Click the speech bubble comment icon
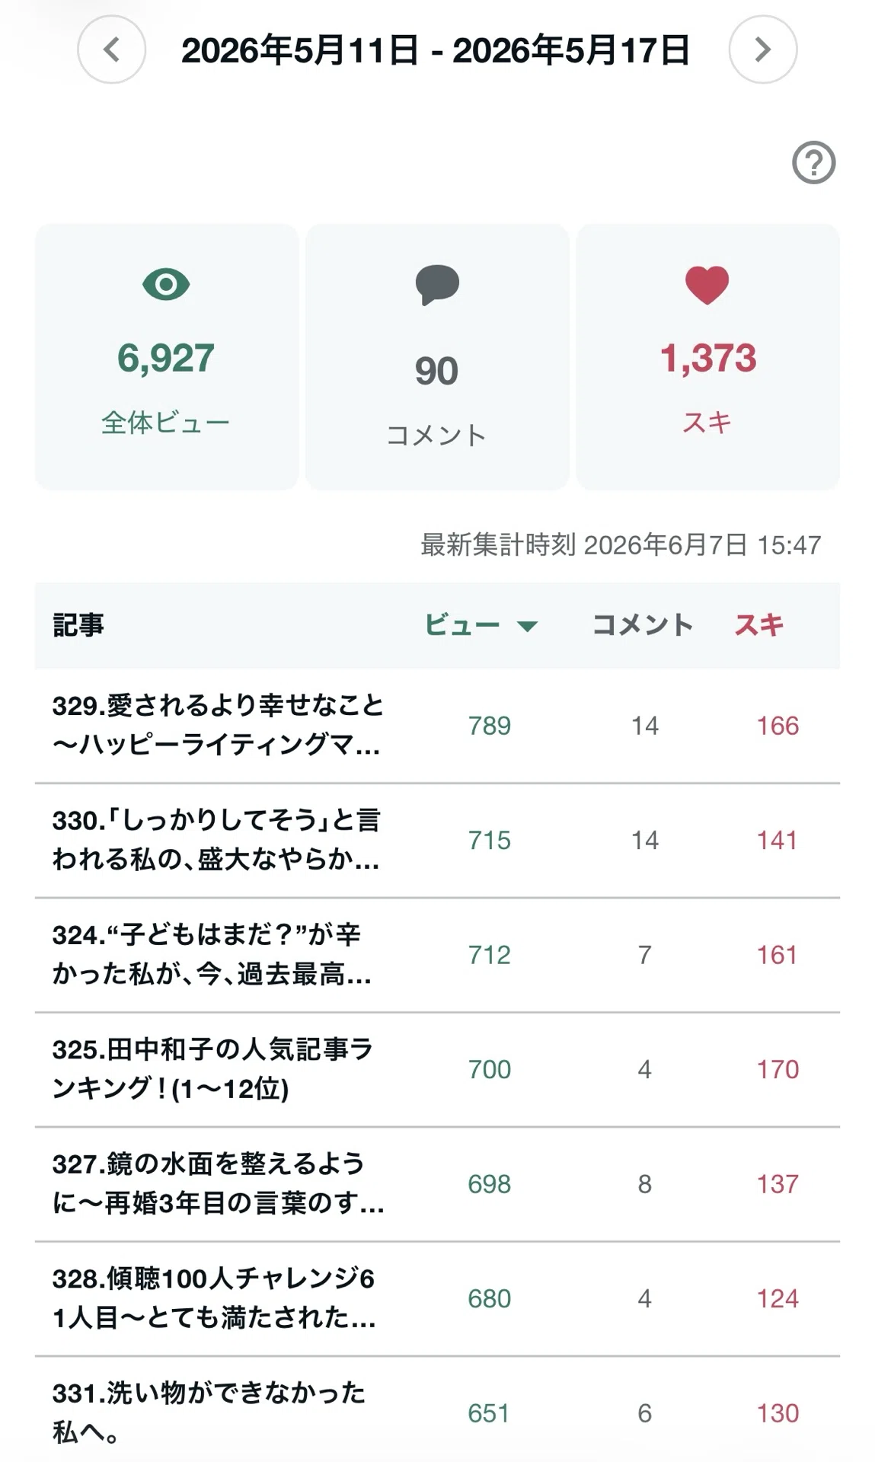Screen dimensions: 875x1462 tap(437, 286)
